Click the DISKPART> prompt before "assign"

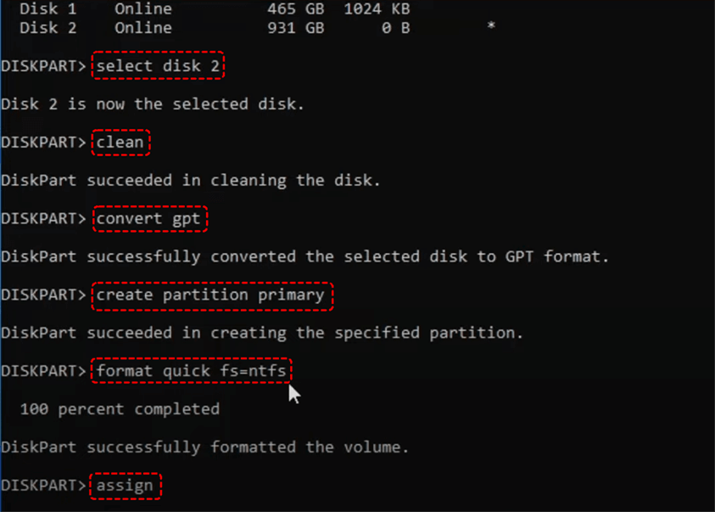(x=43, y=486)
